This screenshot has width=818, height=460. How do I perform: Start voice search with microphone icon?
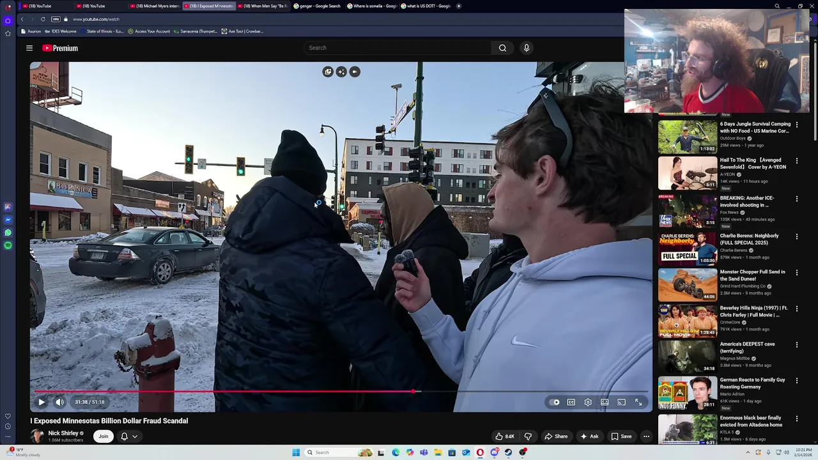527,48
